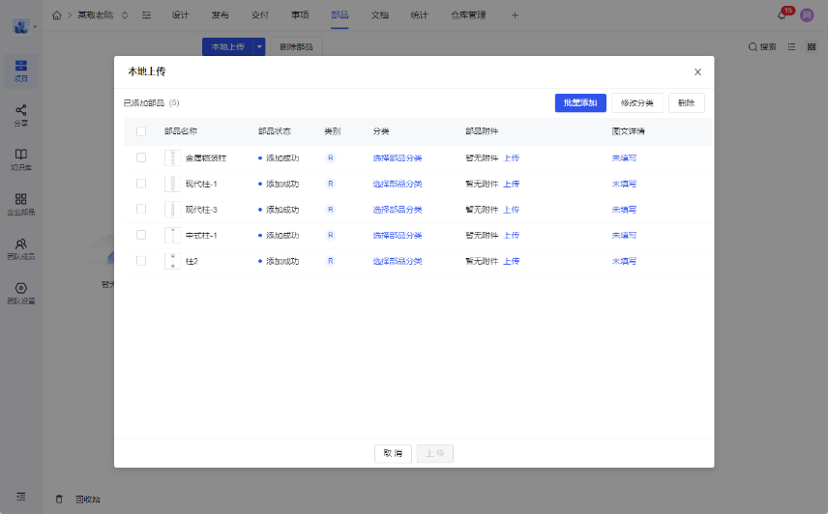Screen dimensions: 828x514
Task: Open 选择部品分类 for 金属辊滚柱
Action: click(397, 157)
